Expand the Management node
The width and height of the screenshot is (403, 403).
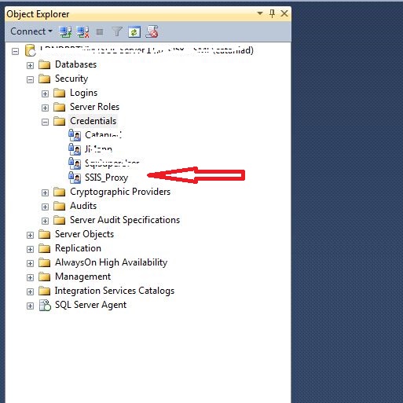click(x=30, y=277)
